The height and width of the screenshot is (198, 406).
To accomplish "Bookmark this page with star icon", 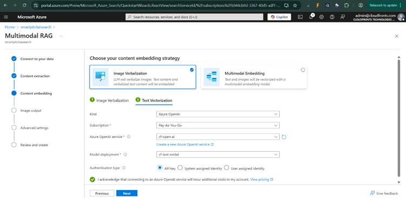I will (295, 5).
